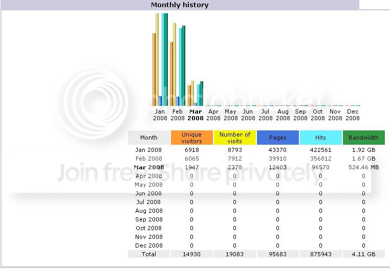Click the Jan 2008 table row label
390x269 pixels.
pyautogui.click(x=148, y=150)
